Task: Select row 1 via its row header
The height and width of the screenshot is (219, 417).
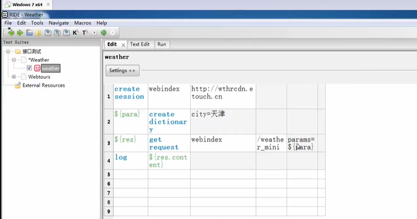Action: click(x=109, y=96)
